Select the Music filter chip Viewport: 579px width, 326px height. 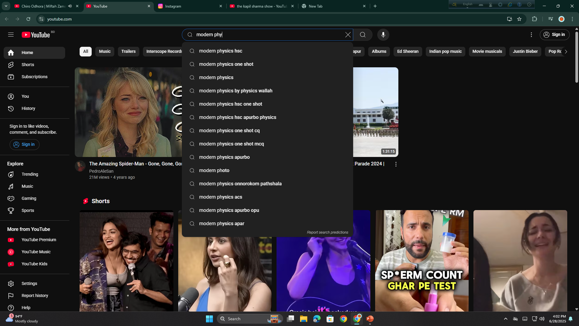tap(105, 51)
